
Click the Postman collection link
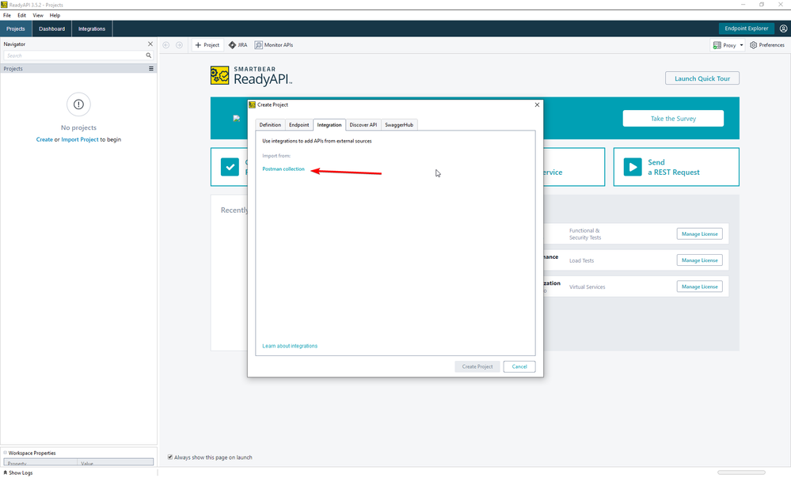(283, 169)
